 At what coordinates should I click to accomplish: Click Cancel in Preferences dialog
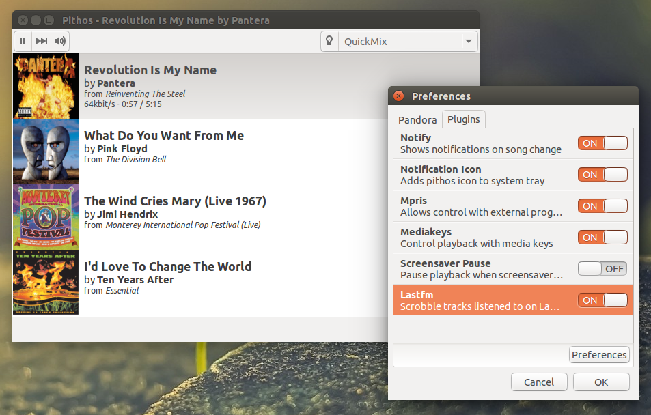[x=539, y=382]
